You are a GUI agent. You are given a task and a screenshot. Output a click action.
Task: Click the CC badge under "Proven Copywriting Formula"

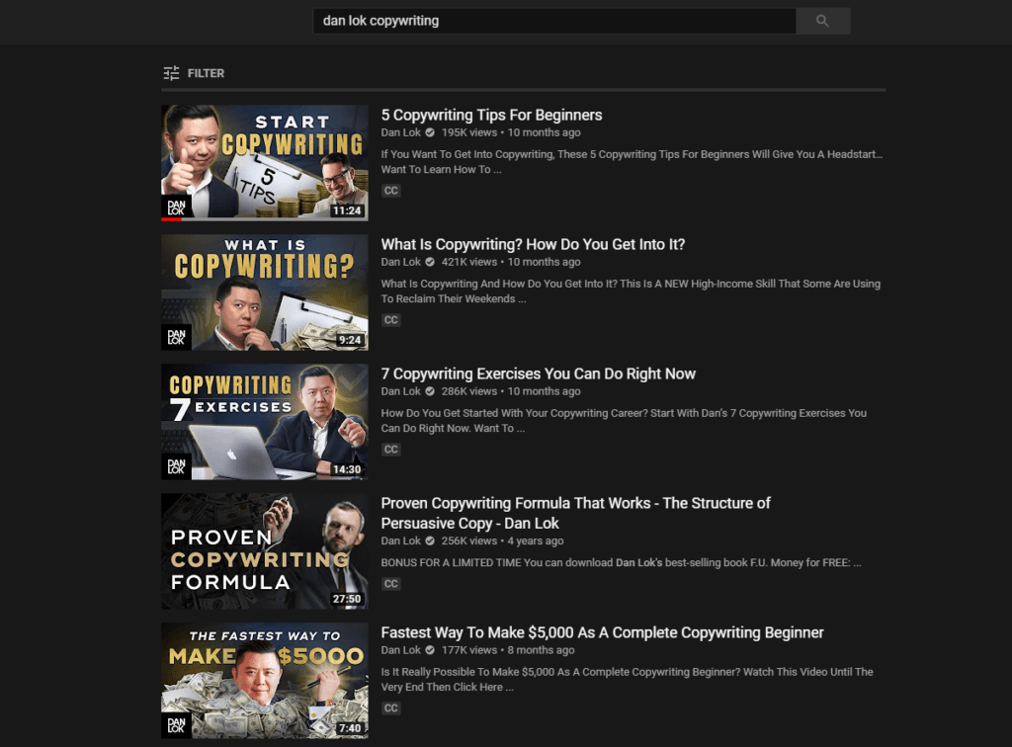coord(390,583)
